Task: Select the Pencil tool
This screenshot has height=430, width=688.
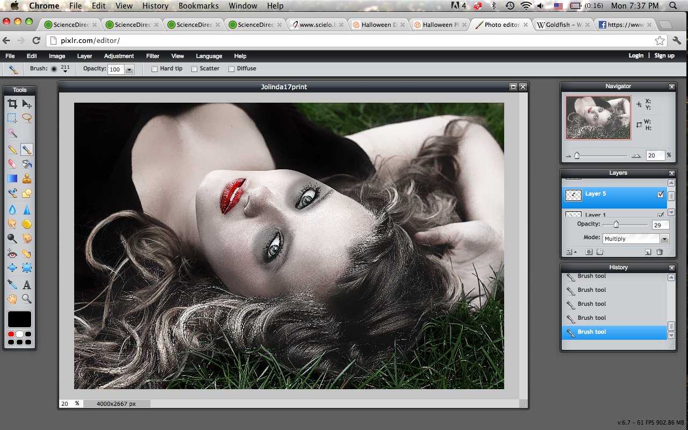Action: (12, 149)
